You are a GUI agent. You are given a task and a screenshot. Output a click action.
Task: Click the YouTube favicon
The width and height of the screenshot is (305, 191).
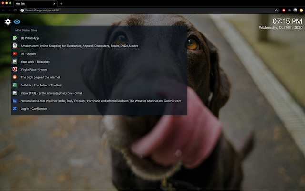click(x=15, y=53)
